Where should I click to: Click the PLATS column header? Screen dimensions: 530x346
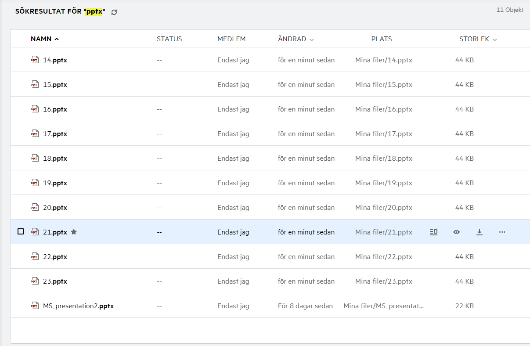point(381,39)
